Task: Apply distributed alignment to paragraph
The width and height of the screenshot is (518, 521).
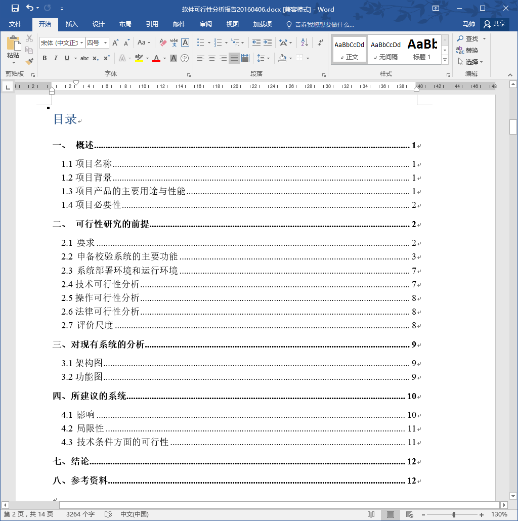Action: pyautogui.click(x=245, y=59)
